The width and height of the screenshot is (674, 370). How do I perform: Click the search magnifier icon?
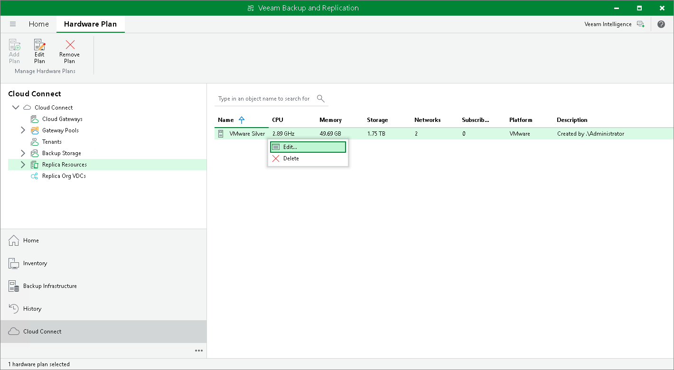[321, 99]
